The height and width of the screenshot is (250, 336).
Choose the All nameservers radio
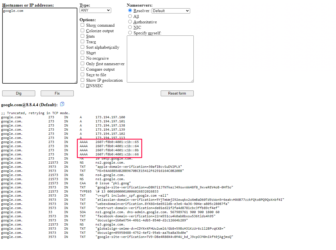[x=130, y=16]
